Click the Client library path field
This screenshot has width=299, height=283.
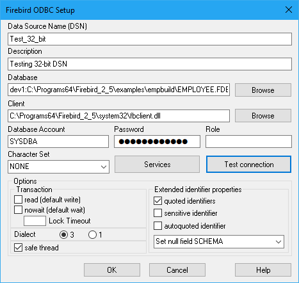(x=118, y=116)
